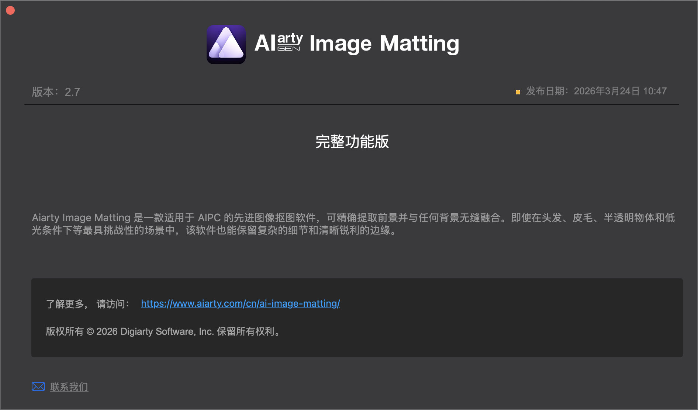Click the purple Aiarty triangle app logo

(226, 44)
